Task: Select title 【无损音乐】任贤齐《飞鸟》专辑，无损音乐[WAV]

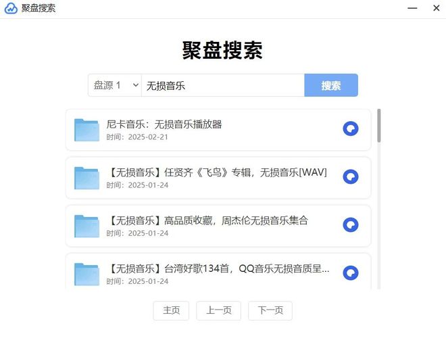Action: [x=216, y=172]
